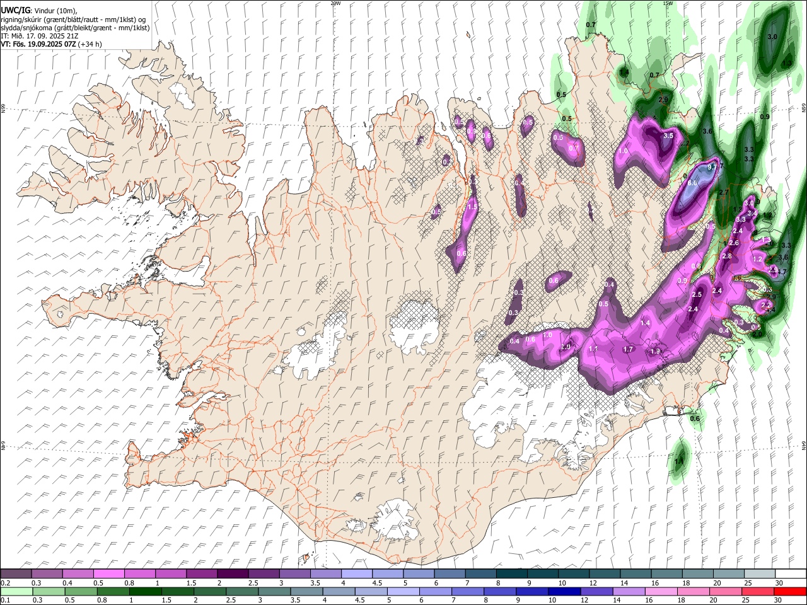807x605 pixels.
Task: Click the navy blue bottom-row swatch between 10 and 12
Action: (x=564, y=591)
